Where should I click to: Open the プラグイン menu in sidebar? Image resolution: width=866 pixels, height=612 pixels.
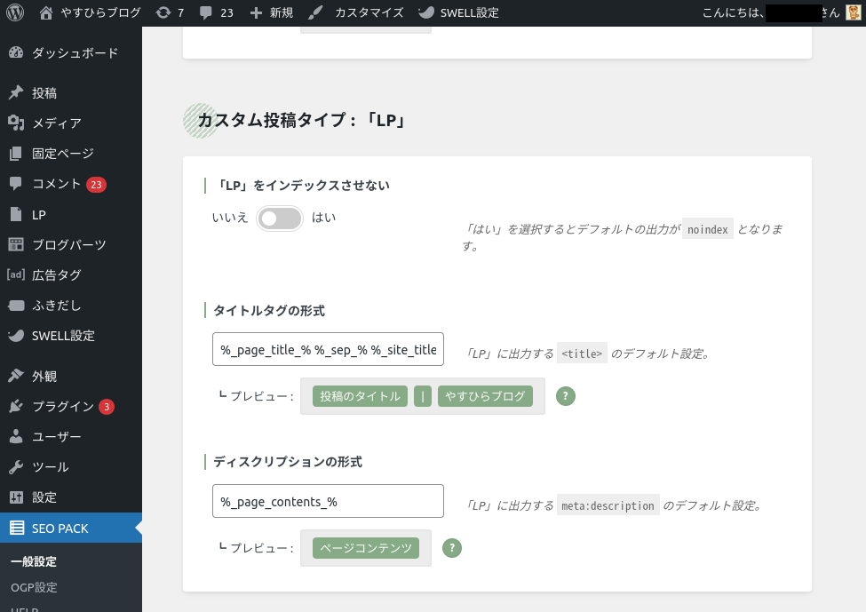(62, 407)
